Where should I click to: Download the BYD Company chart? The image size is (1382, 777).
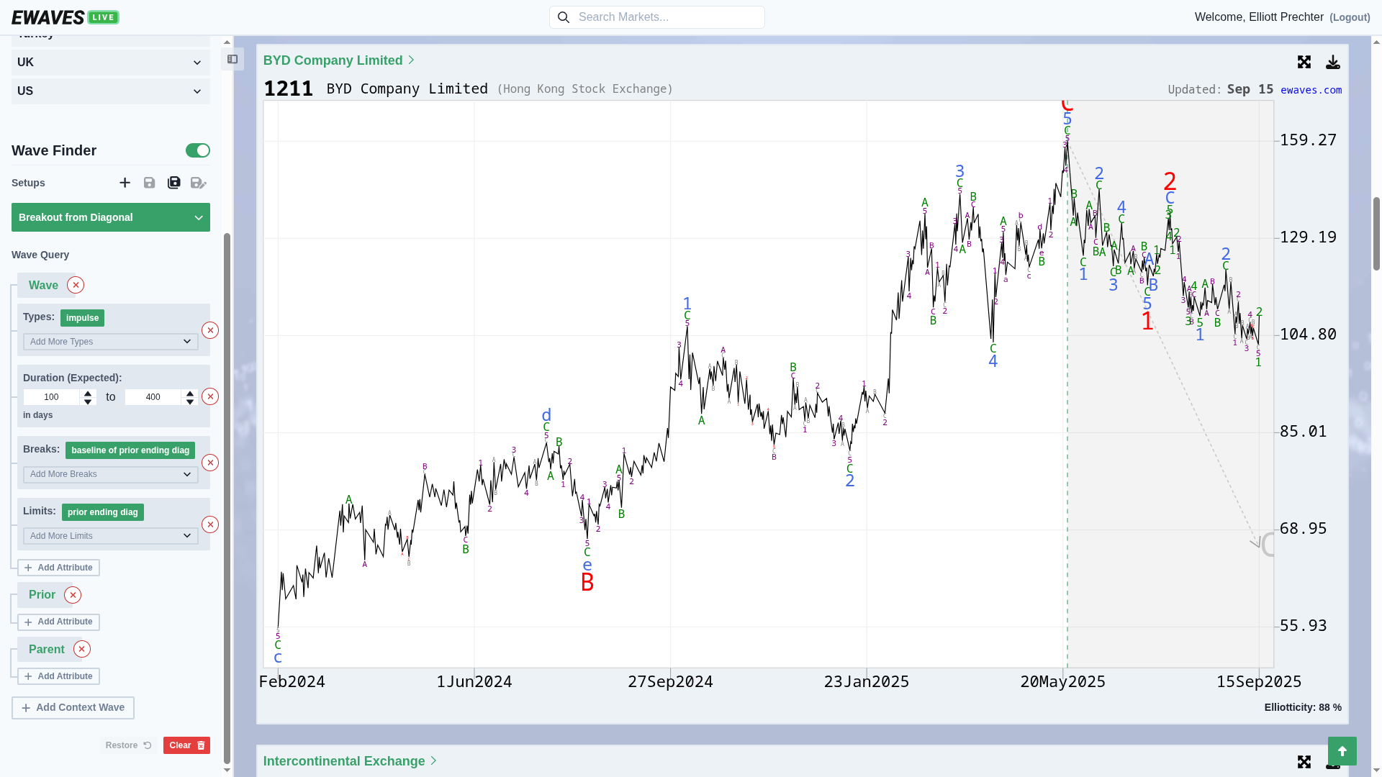tap(1333, 62)
